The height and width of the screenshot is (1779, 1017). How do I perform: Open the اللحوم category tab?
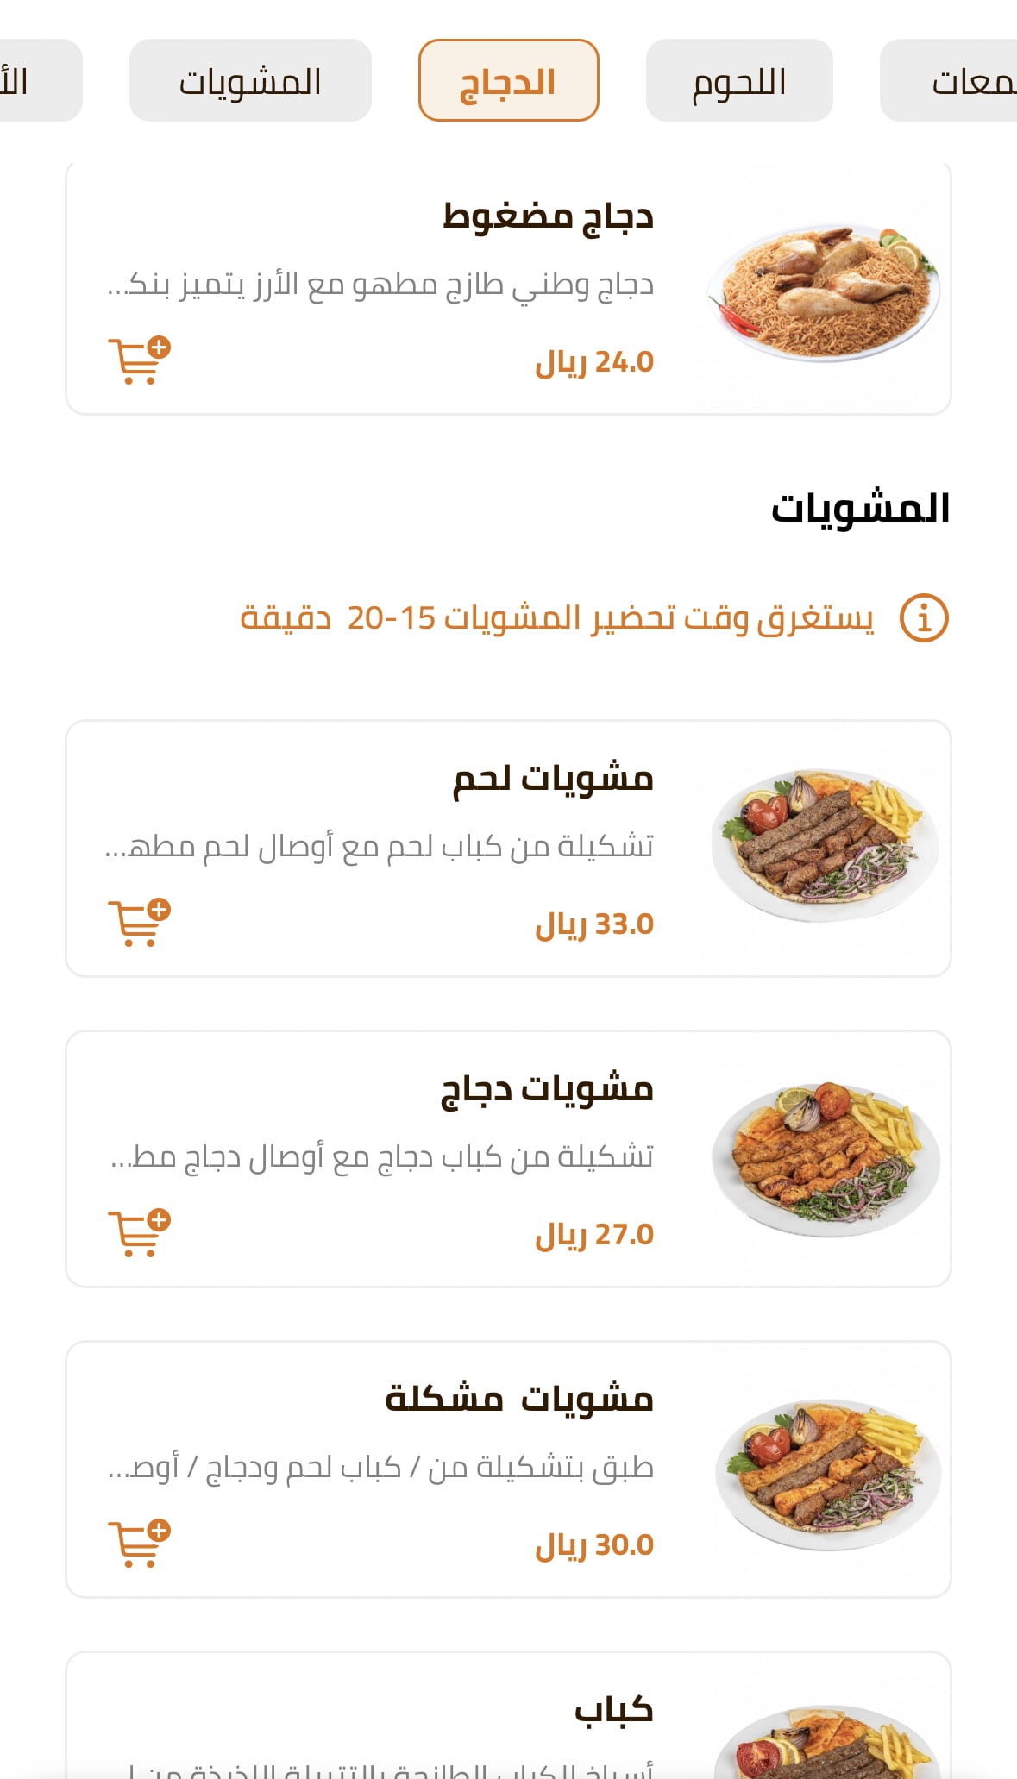point(739,81)
